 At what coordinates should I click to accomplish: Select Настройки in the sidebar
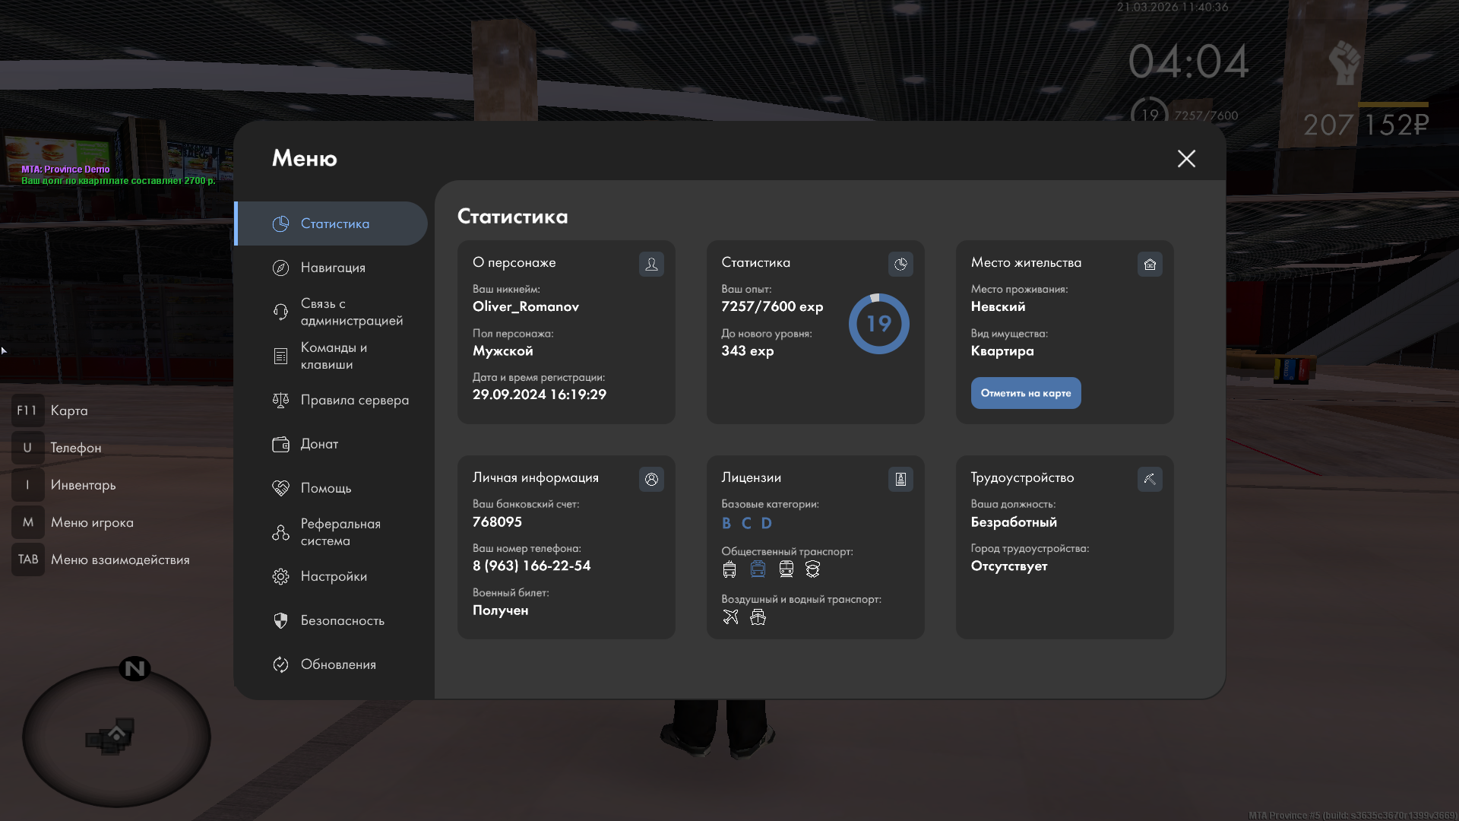tap(333, 576)
